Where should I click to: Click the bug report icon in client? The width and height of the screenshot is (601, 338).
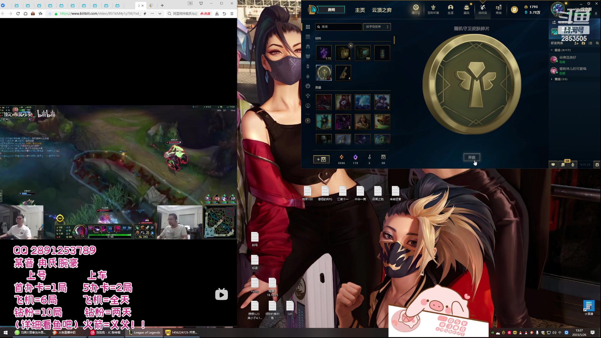[597, 165]
